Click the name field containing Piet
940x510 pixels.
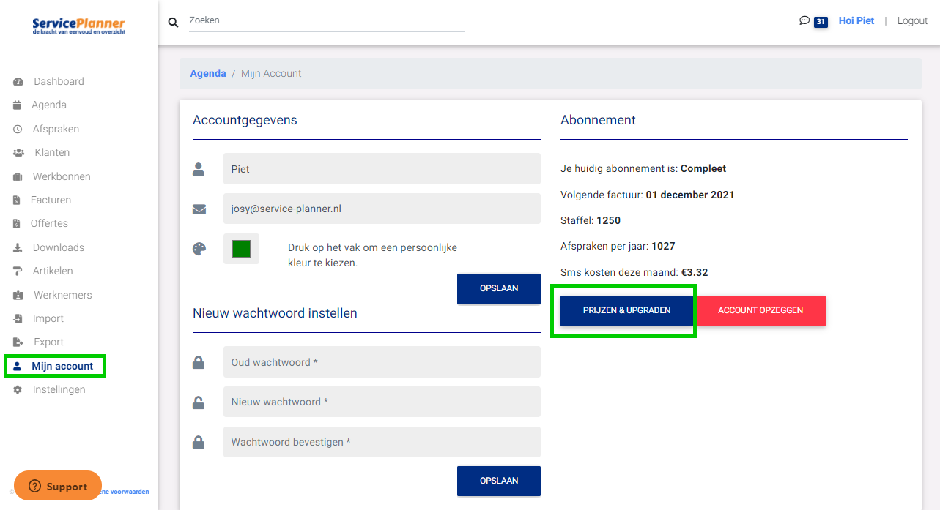click(x=382, y=169)
